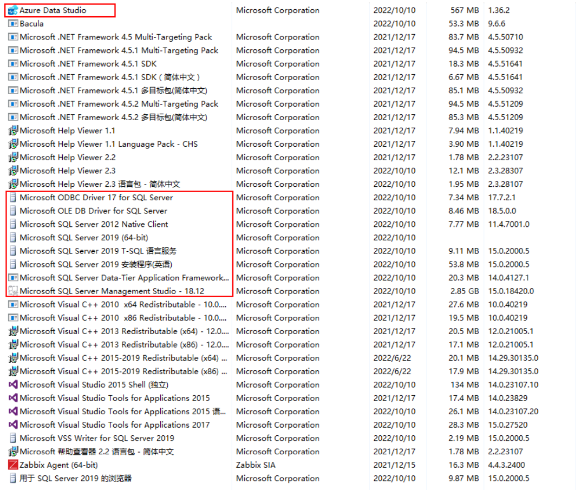Select .NET Framework 4.5.1 多目标包(简体中文) entry
Viewport: 581px width, 490px height.
tap(113, 90)
